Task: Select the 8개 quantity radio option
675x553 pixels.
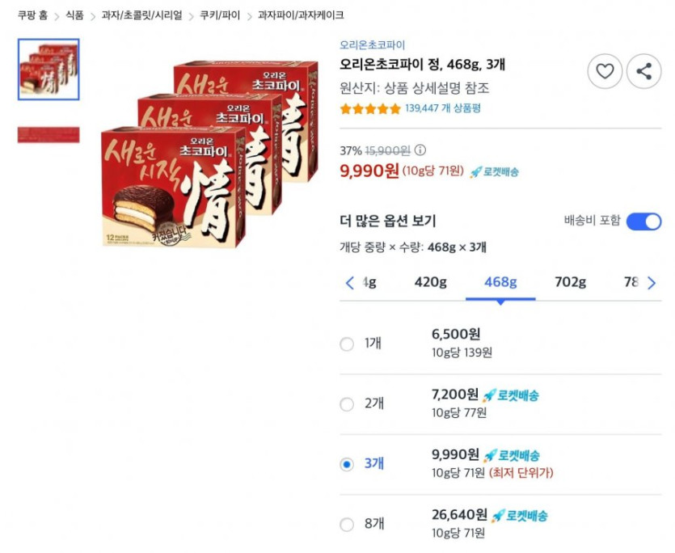Action: click(347, 525)
